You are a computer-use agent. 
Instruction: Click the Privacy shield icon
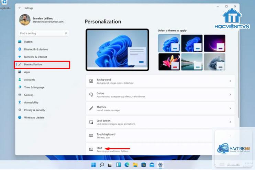(20, 110)
